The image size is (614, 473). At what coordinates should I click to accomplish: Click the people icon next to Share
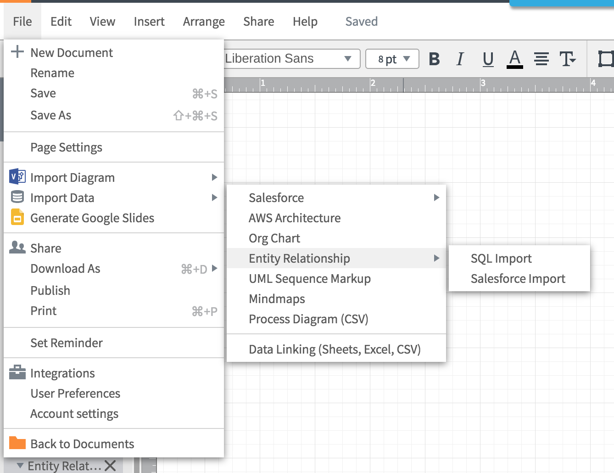tap(17, 247)
